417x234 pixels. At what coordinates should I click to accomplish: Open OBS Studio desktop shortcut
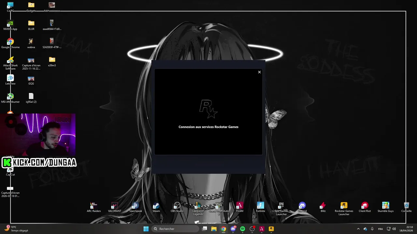[x=177, y=207]
